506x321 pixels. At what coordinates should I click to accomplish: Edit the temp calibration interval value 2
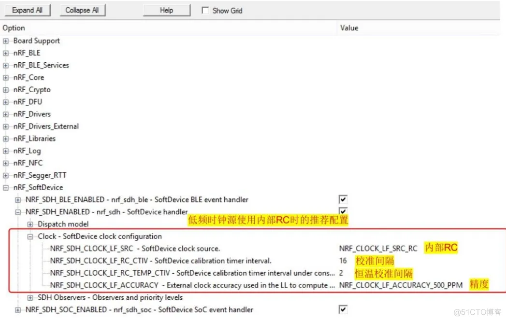(341, 273)
